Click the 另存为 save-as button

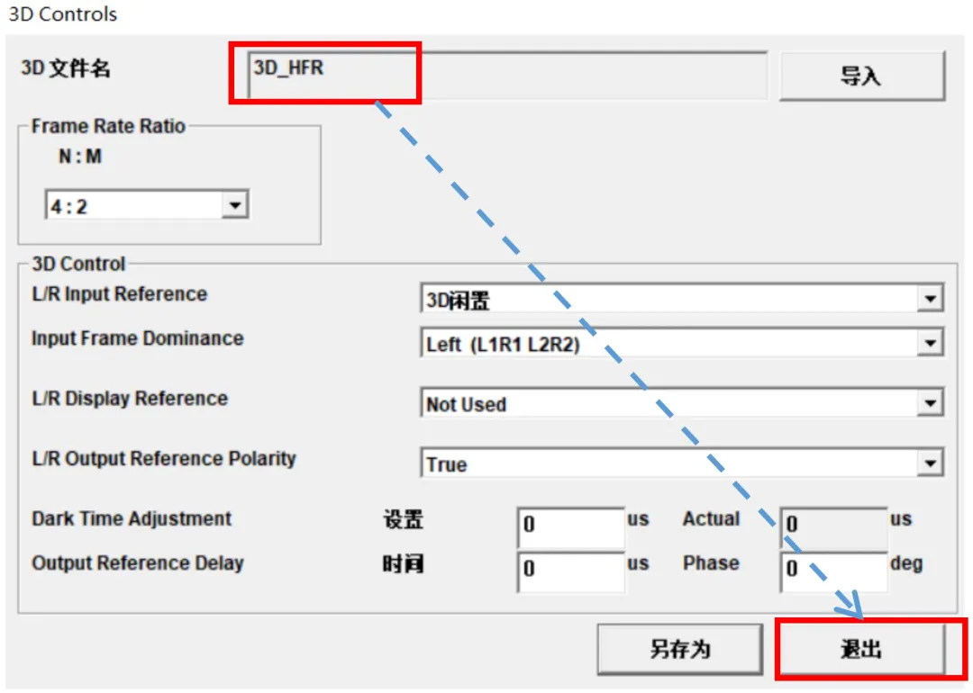(680, 649)
